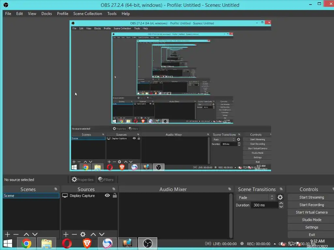Viewport: 334px width, 250px height.
Task: Open the Scene Collection menu
Action: 87,14
